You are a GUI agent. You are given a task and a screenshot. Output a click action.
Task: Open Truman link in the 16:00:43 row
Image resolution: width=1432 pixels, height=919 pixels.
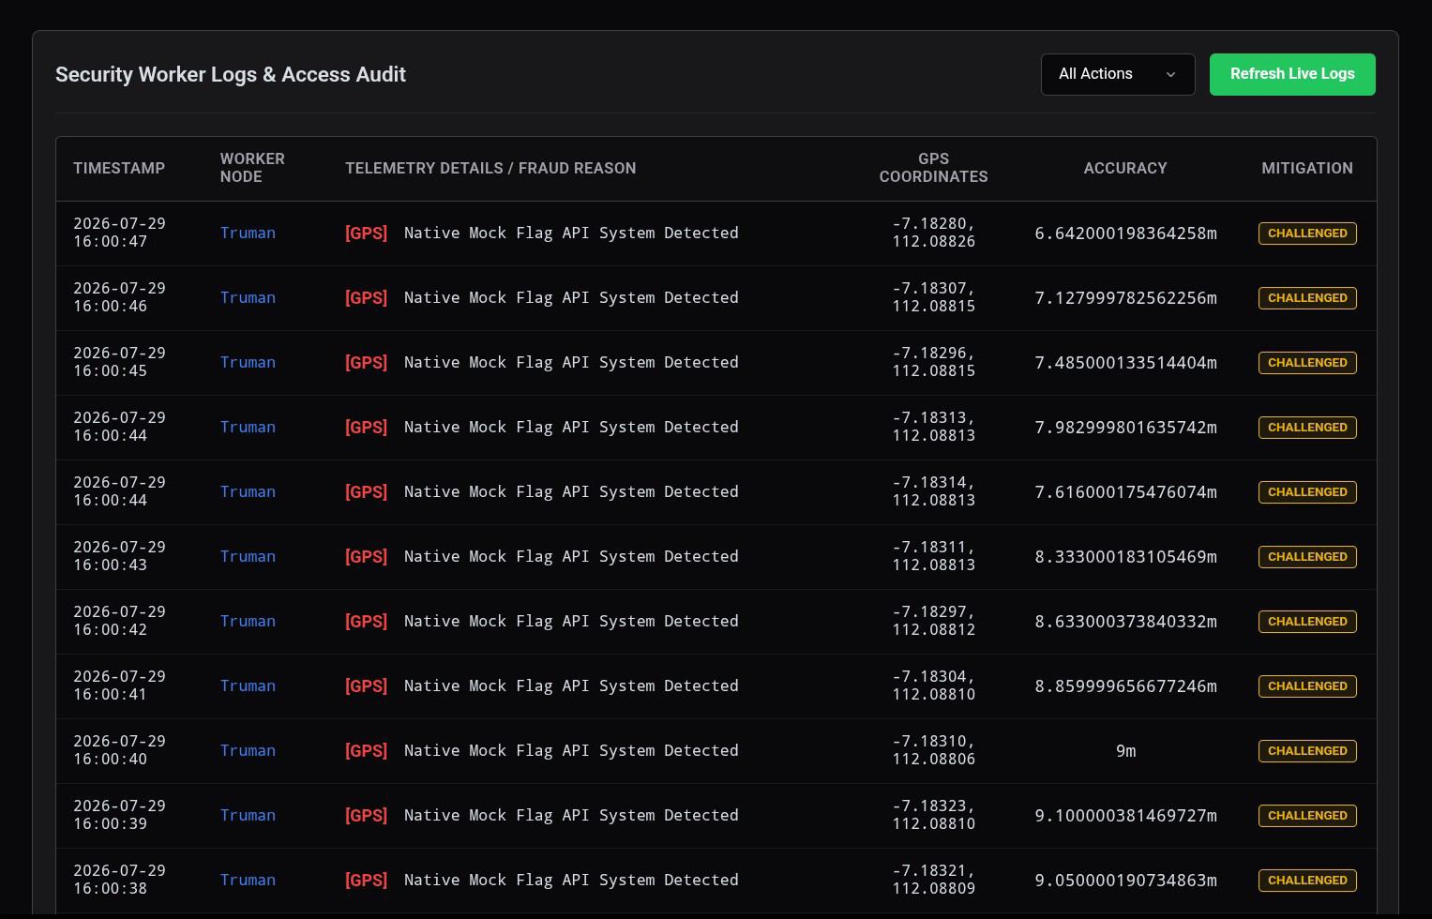point(248,556)
